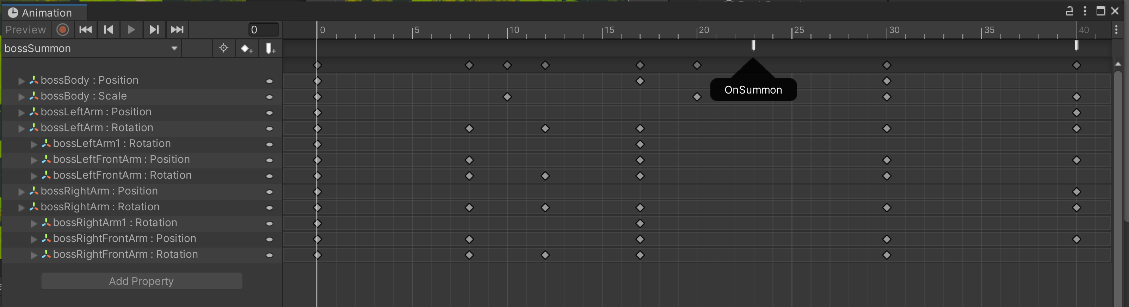Image resolution: width=1129 pixels, height=307 pixels.
Task: Click bossRightFrontArm : Rotation key options dot
Action: click(x=270, y=255)
